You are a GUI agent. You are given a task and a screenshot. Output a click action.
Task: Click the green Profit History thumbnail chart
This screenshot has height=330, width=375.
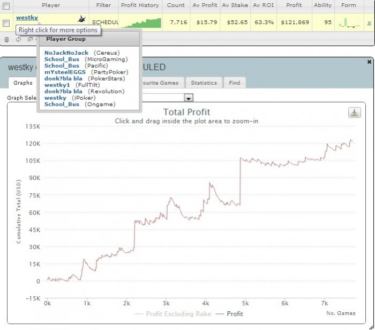tap(141, 23)
